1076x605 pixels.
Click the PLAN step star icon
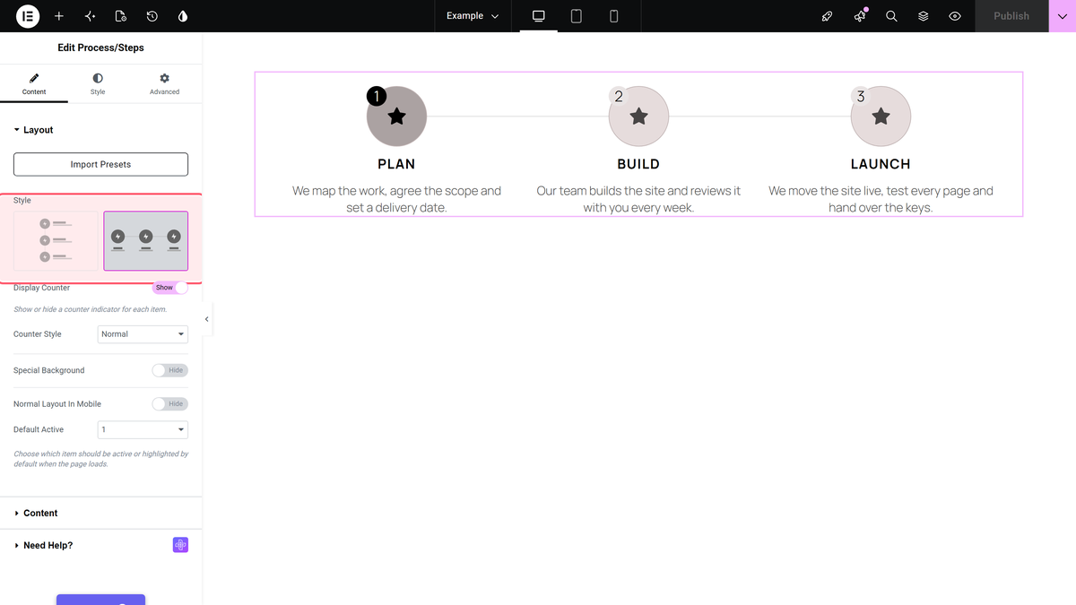(x=396, y=116)
